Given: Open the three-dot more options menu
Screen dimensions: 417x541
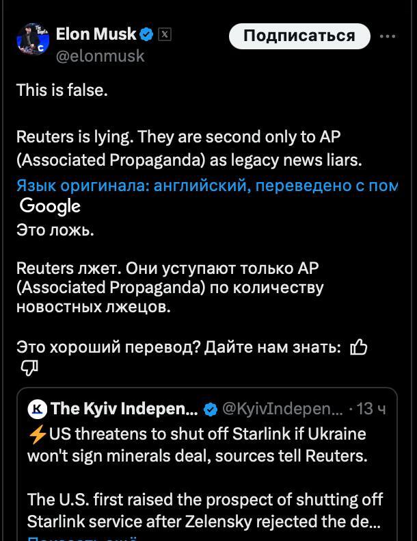Looking at the screenshot, I should click(388, 36).
